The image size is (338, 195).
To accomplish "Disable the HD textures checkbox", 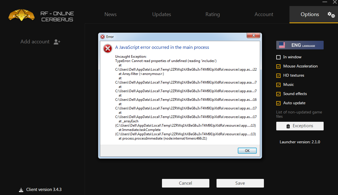I will [278, 76].
